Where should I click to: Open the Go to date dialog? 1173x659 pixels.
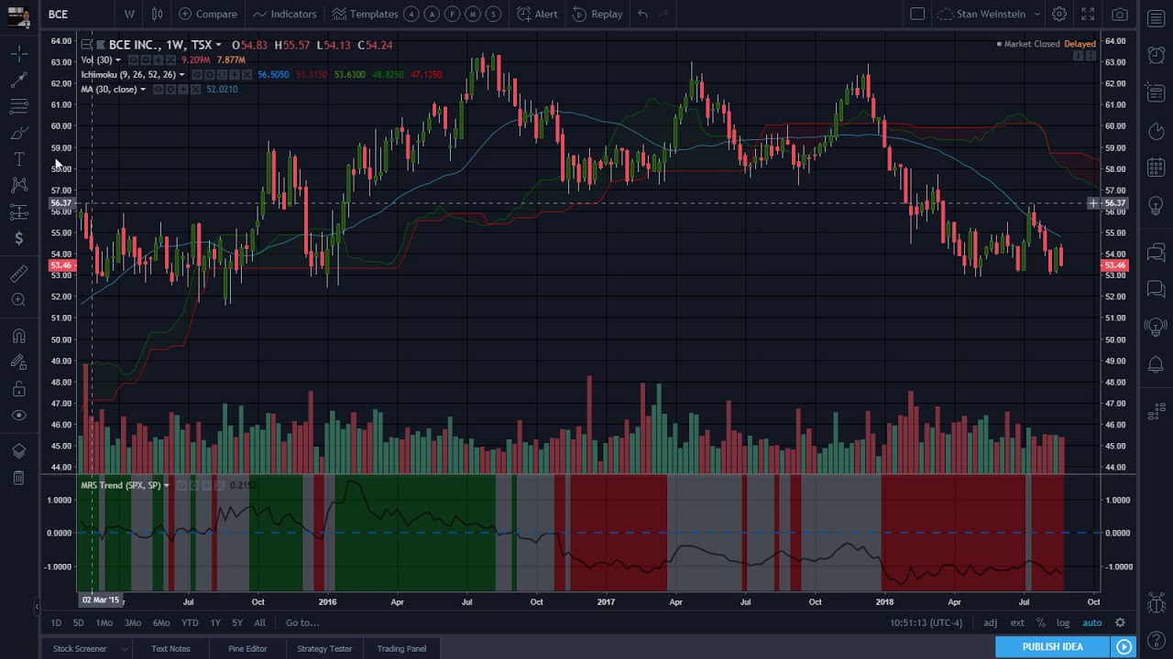302,623
